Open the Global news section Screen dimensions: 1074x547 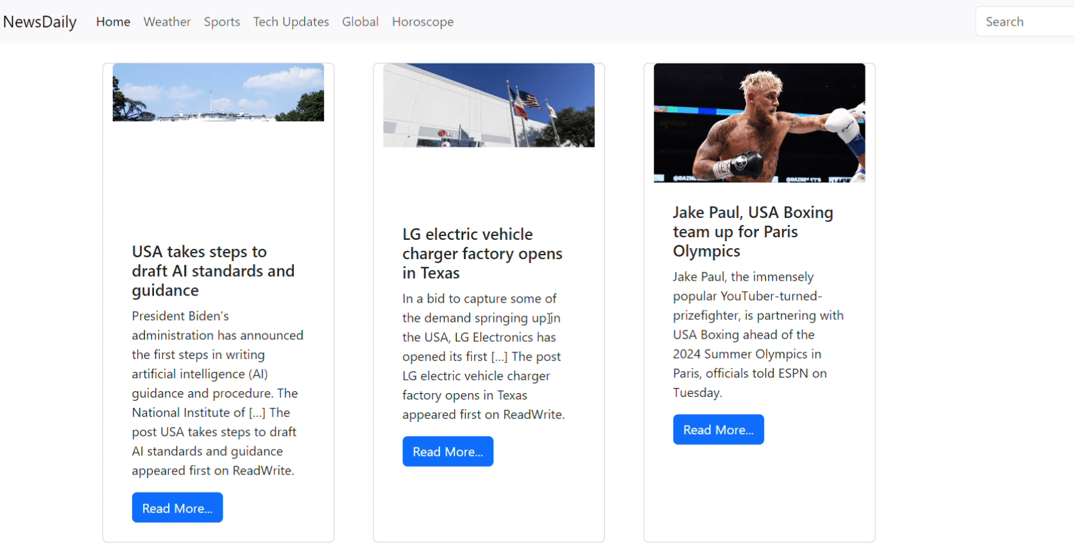pos(360,22)
